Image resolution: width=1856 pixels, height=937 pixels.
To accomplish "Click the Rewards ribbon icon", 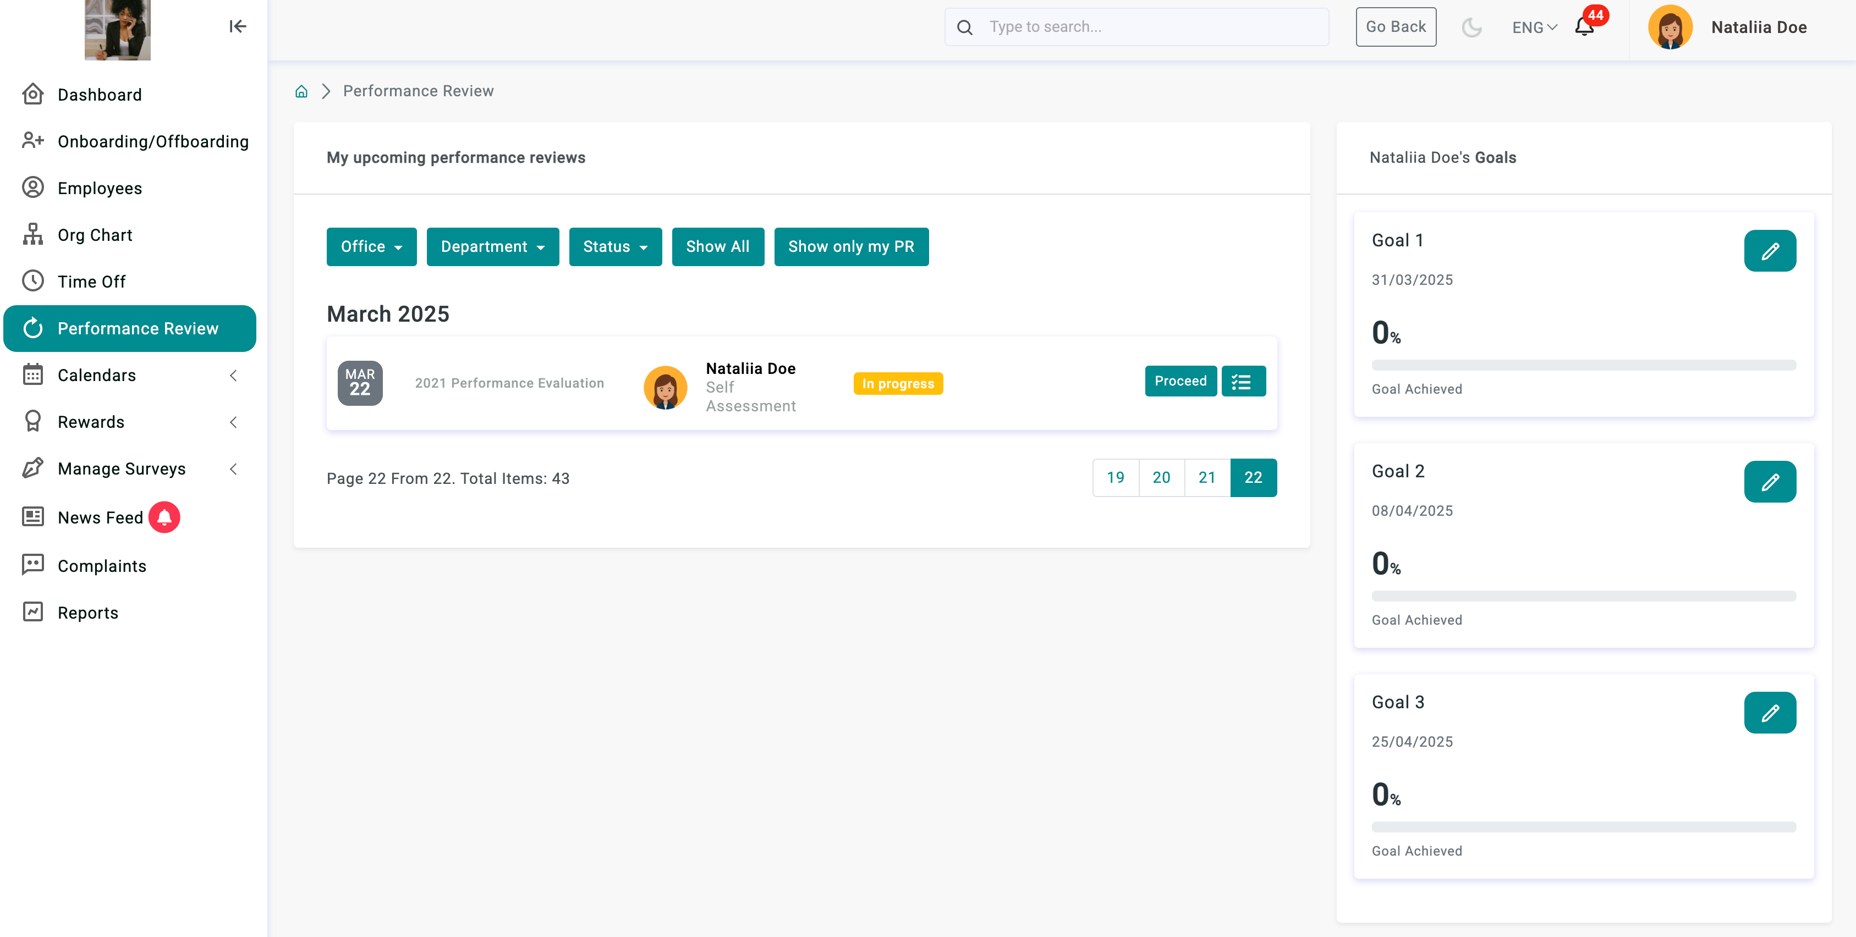I will (x=33, y=421).
